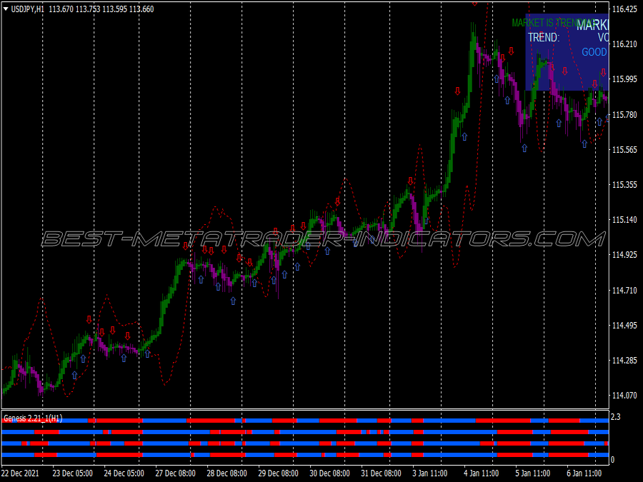
Task: Click the 28 Dec 08:00 time label
Action: click(226, 473)
